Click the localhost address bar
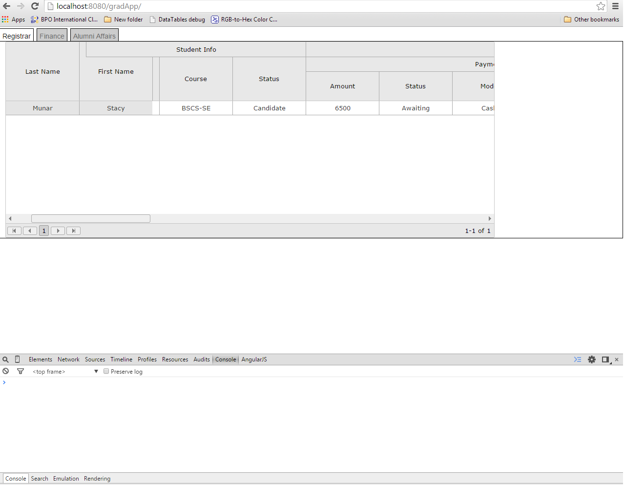Screen dimensions: 624x485 click(320, 6)
